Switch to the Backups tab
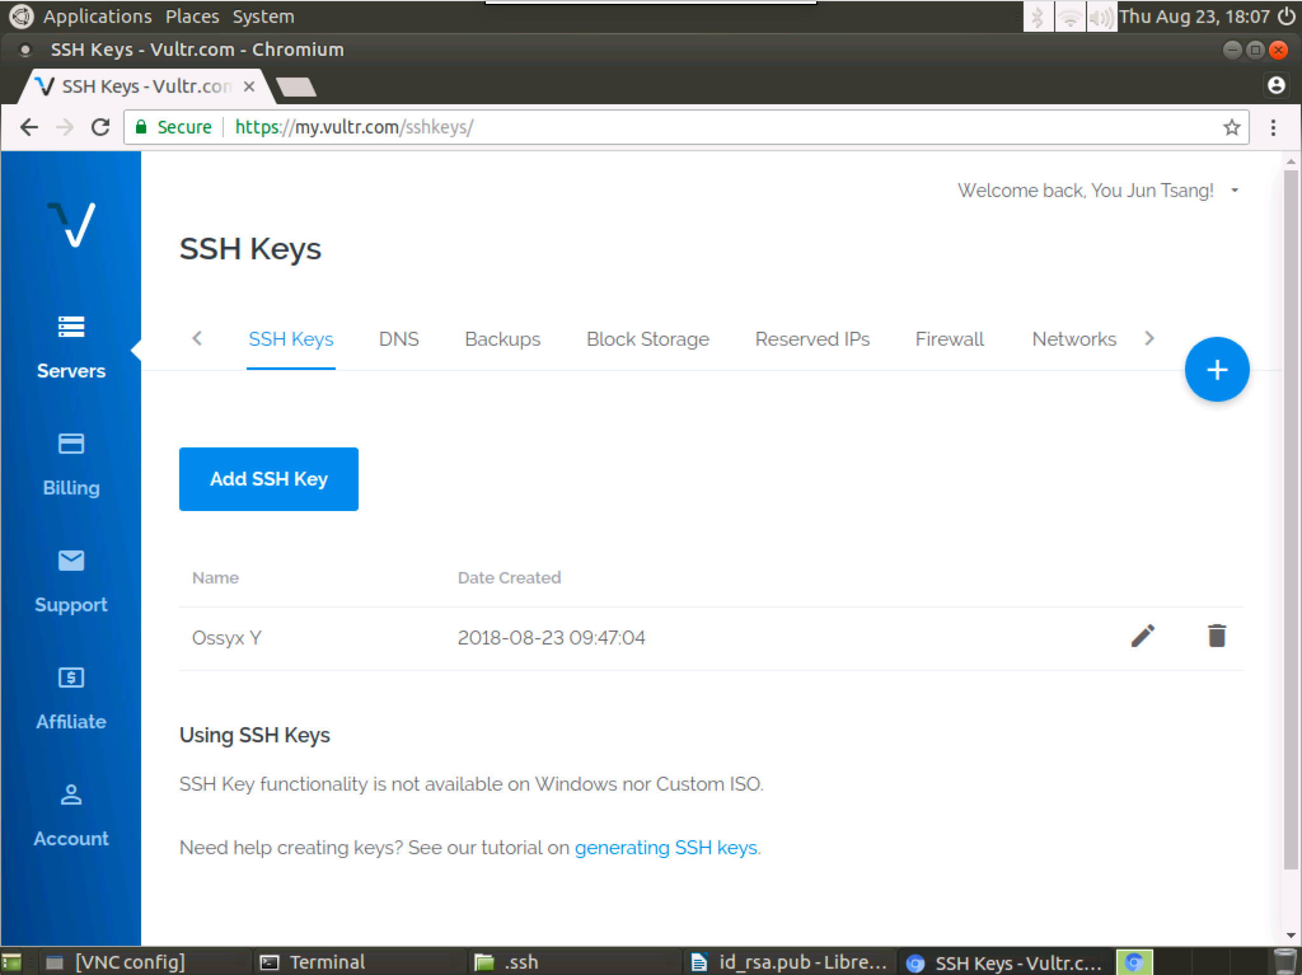 502,339
